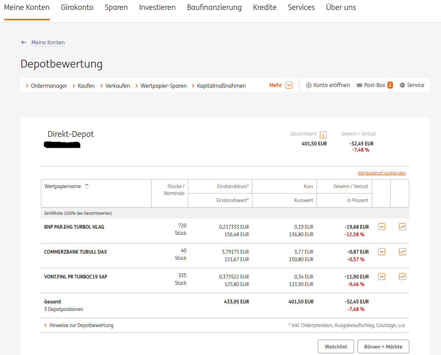
Task: Sort table by Wertpapiername
Action: (87, 186)
